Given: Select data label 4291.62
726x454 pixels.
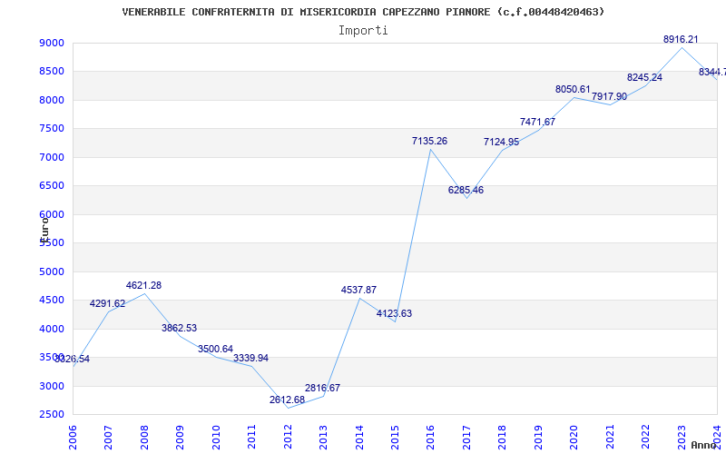Looking at the screenshot, I should click(x=107, y=304).
